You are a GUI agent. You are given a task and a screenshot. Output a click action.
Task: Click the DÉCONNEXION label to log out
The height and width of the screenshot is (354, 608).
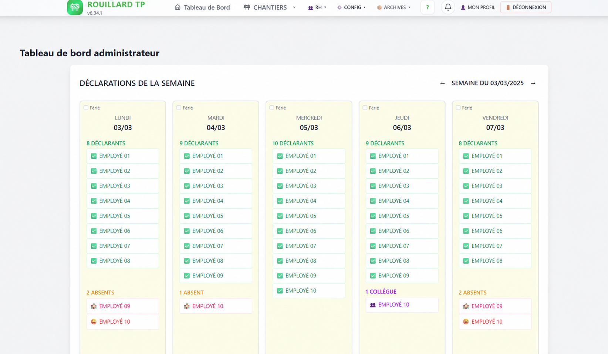(x=529, y=7)
